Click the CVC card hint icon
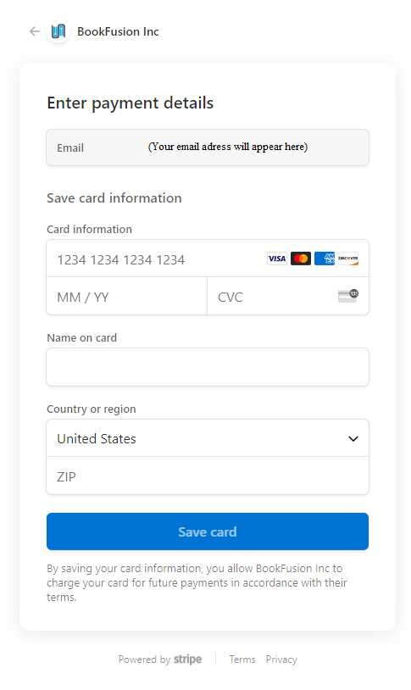 point(348,296)
